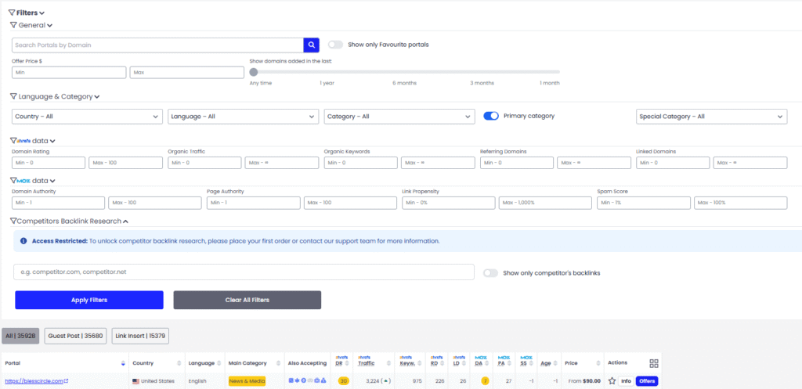The width and height of the screenshot is (802, 389).
Task: Open the Country – All dropdown
Action: click(87, 117)
